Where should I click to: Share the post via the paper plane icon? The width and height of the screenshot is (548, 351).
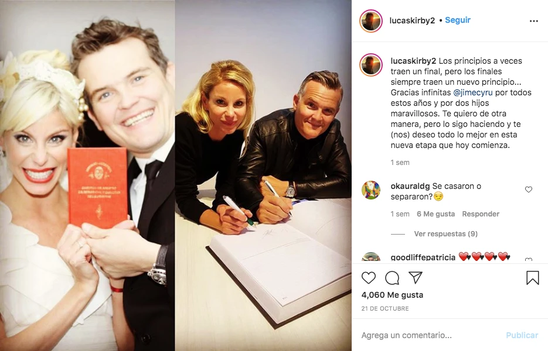(x=416, y=277)
